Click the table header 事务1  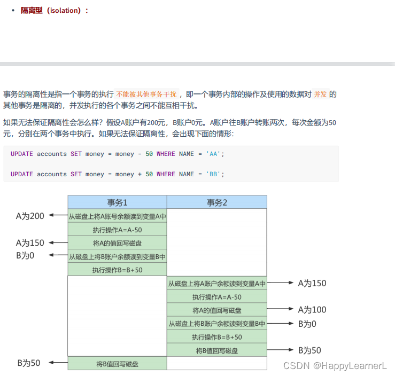coord(118,202)
